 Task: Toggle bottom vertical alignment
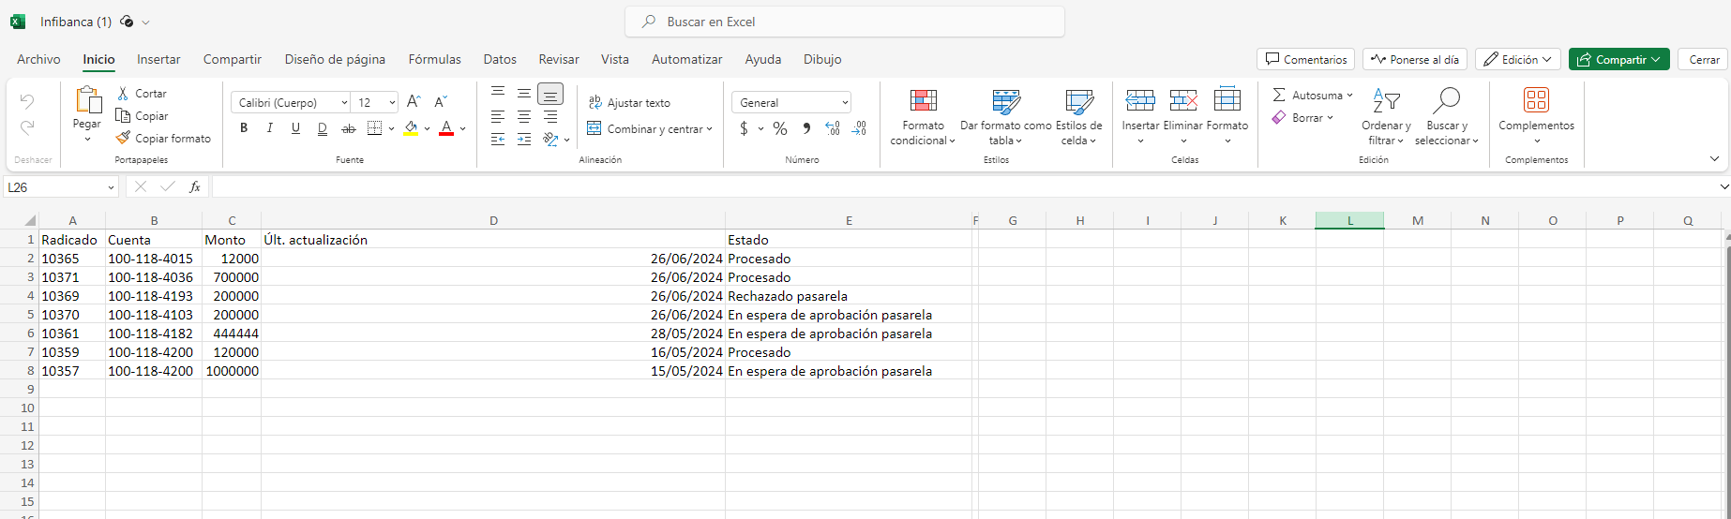click(550, 94)
